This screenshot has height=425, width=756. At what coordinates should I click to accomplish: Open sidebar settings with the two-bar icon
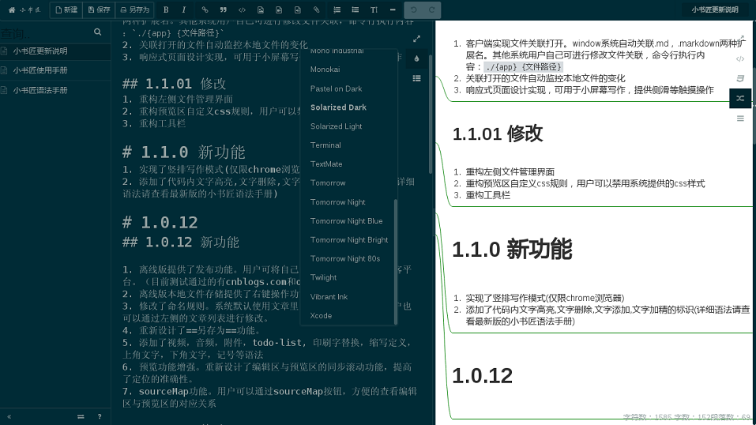pyautogui.click(x=81, y=416)
